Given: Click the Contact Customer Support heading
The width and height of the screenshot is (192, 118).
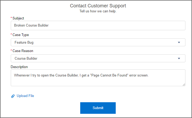Looking at the screenshot, I should click(98, 6).
